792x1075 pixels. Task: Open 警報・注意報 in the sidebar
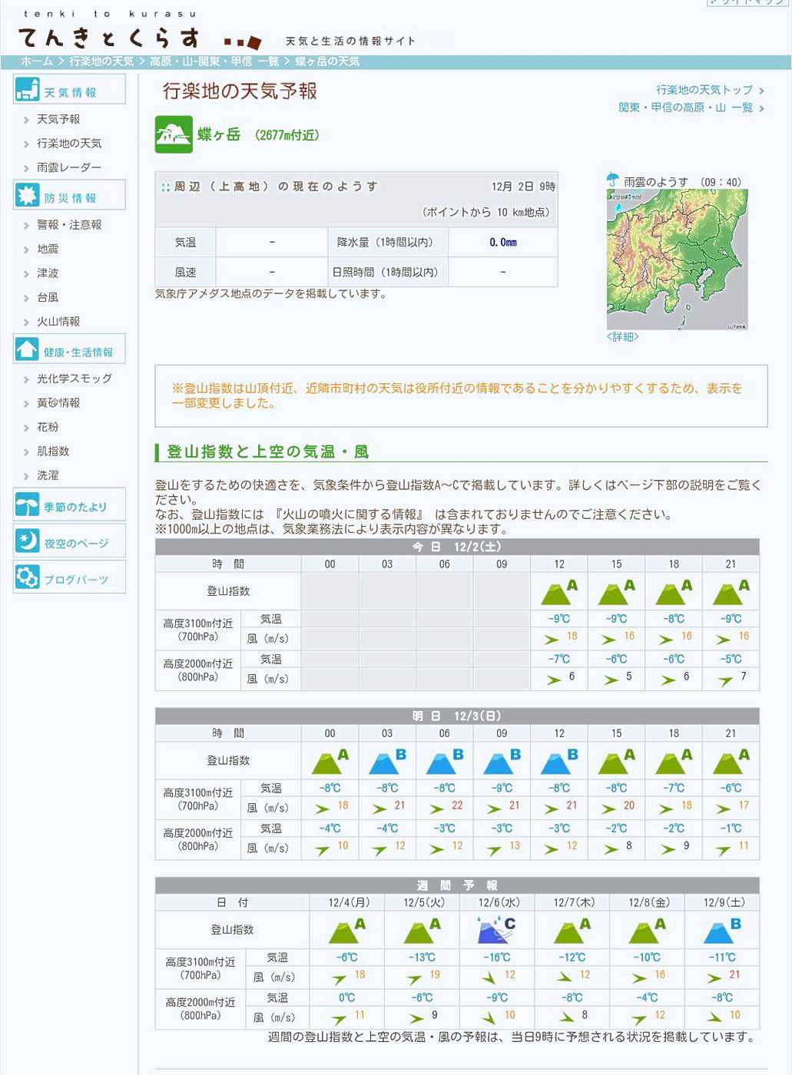69,225
